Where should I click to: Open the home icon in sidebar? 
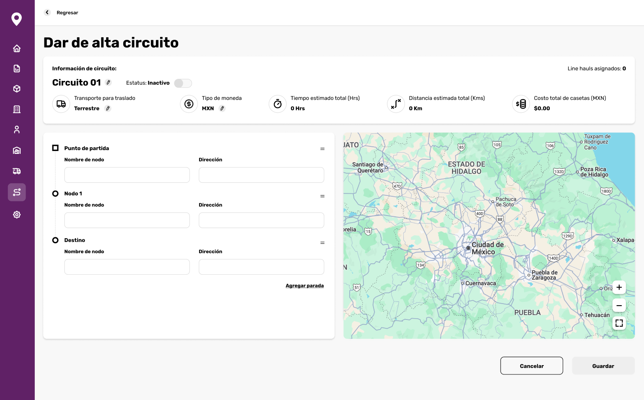pyautogui.click(x=17, y=49)
